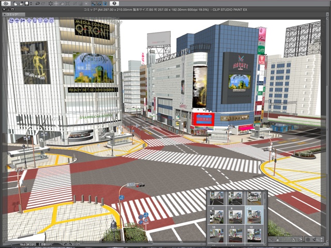Click rotate canvas left icon
The width and height of the screenshot is (331, 248).
(66, 244)
